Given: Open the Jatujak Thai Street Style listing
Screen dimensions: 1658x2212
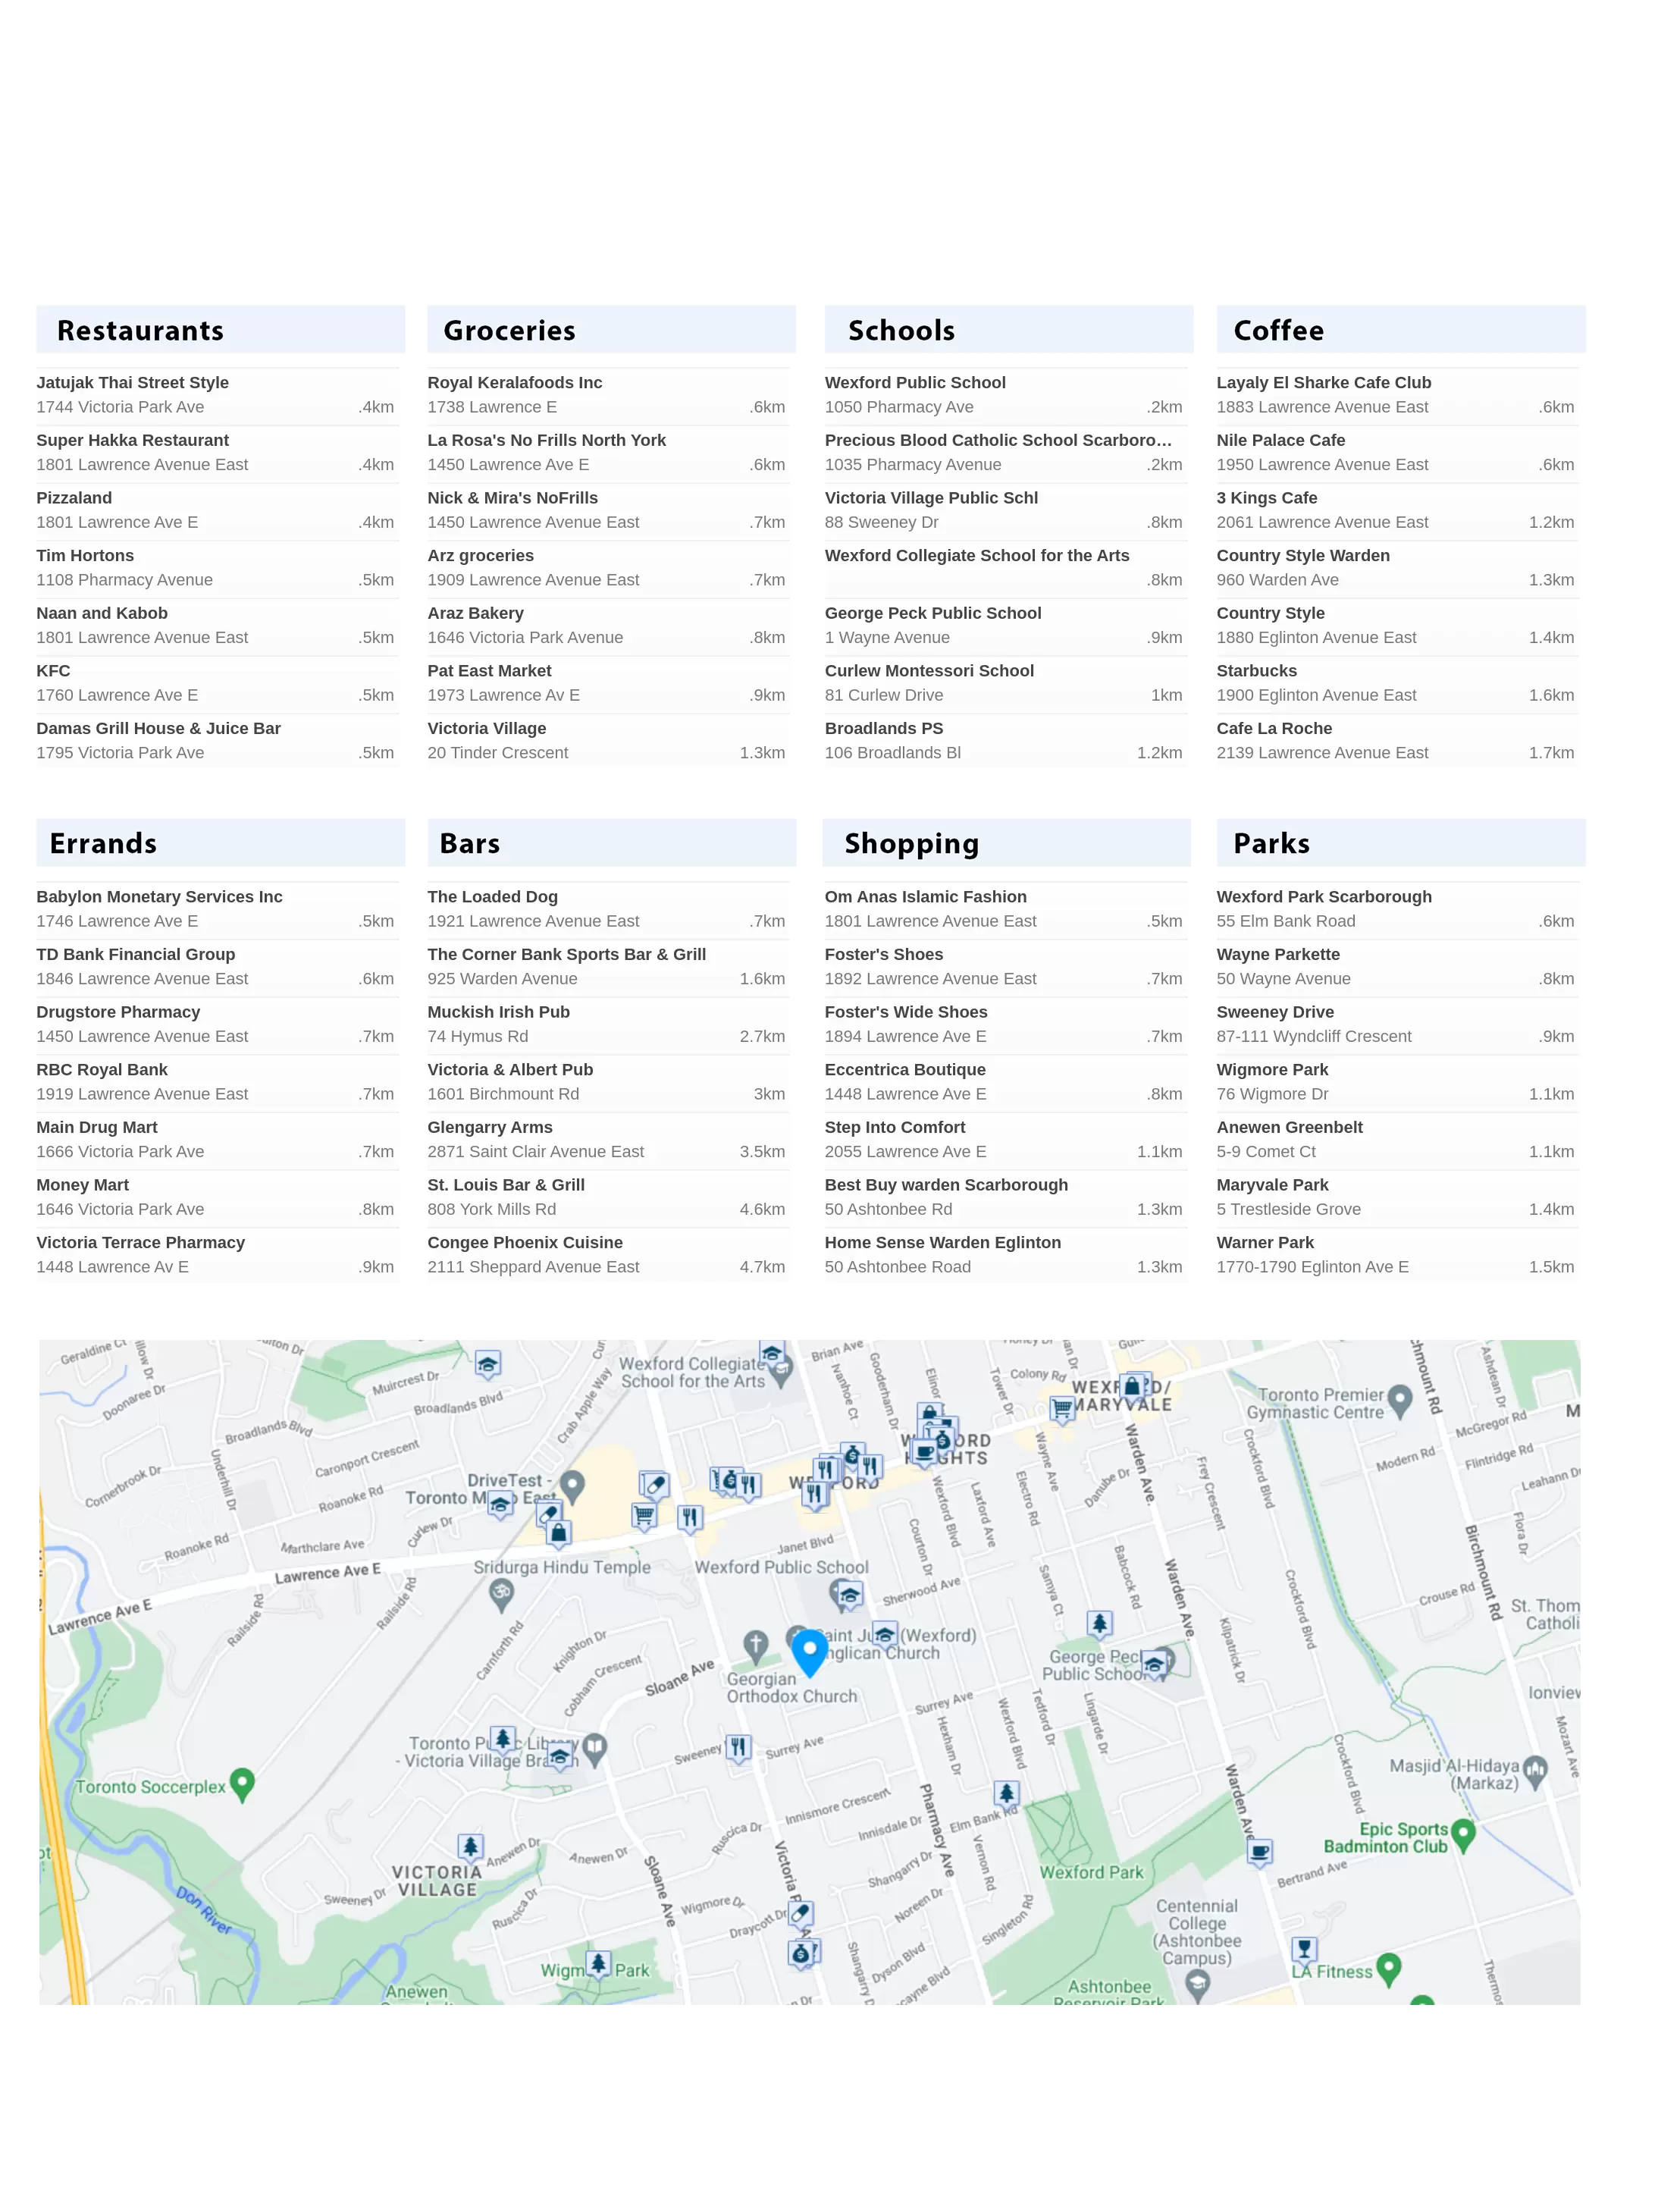Looking at the screenshot, I should (132, 383).
